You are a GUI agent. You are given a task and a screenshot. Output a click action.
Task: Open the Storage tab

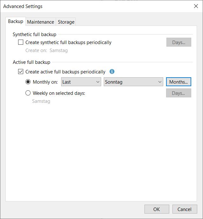click(x=66, y=22)
